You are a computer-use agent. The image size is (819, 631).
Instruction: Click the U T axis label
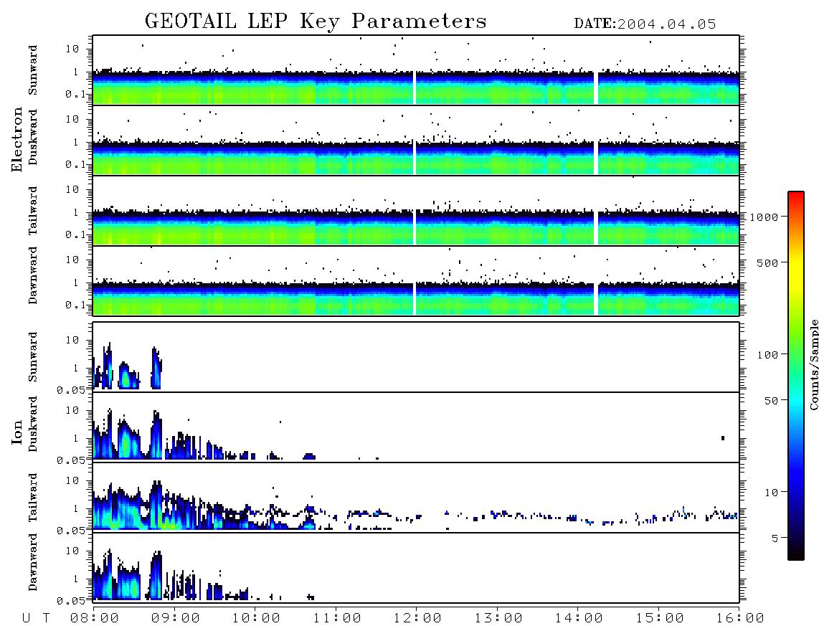(37, 619)
